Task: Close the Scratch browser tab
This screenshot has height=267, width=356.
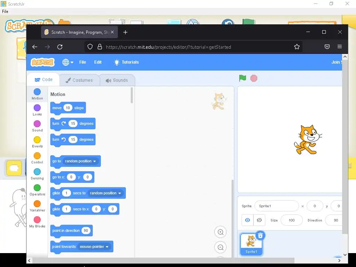Action: pyautogui.click(x=112, y=32)
